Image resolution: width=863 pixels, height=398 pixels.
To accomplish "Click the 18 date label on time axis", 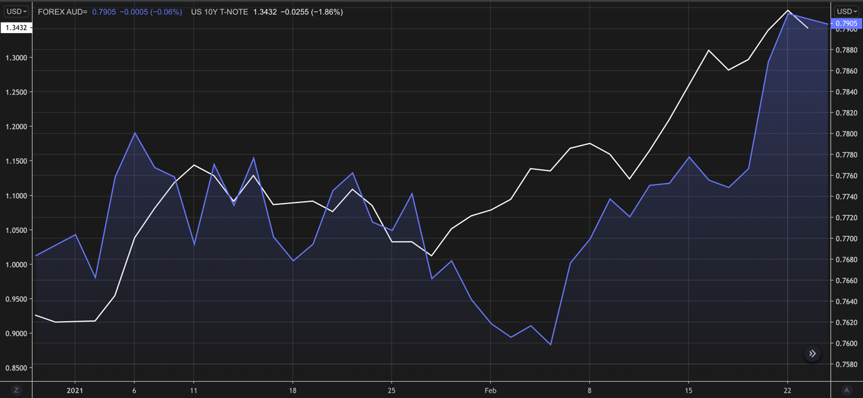I will pos(293,391).
